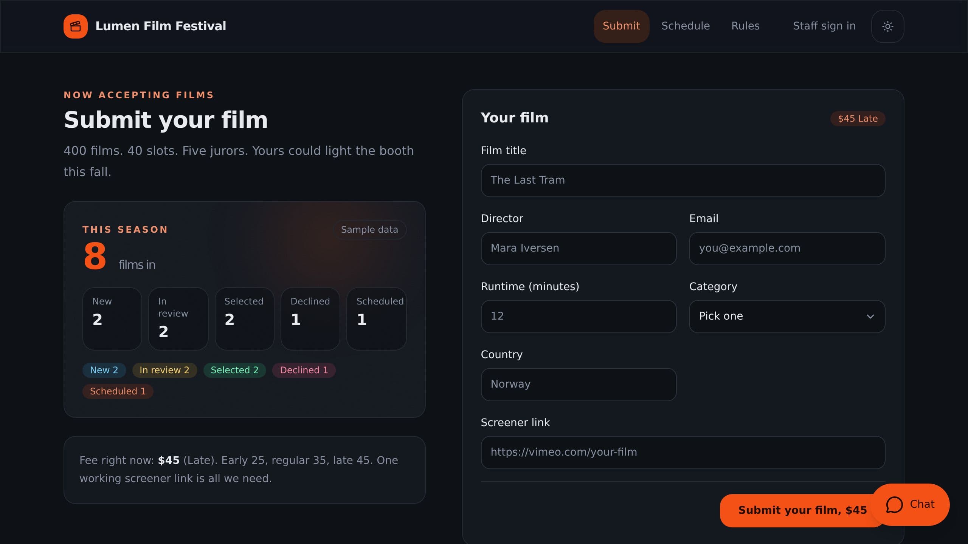Click the blue New 2 pill

pyautogui.click(x=104, y=370)
